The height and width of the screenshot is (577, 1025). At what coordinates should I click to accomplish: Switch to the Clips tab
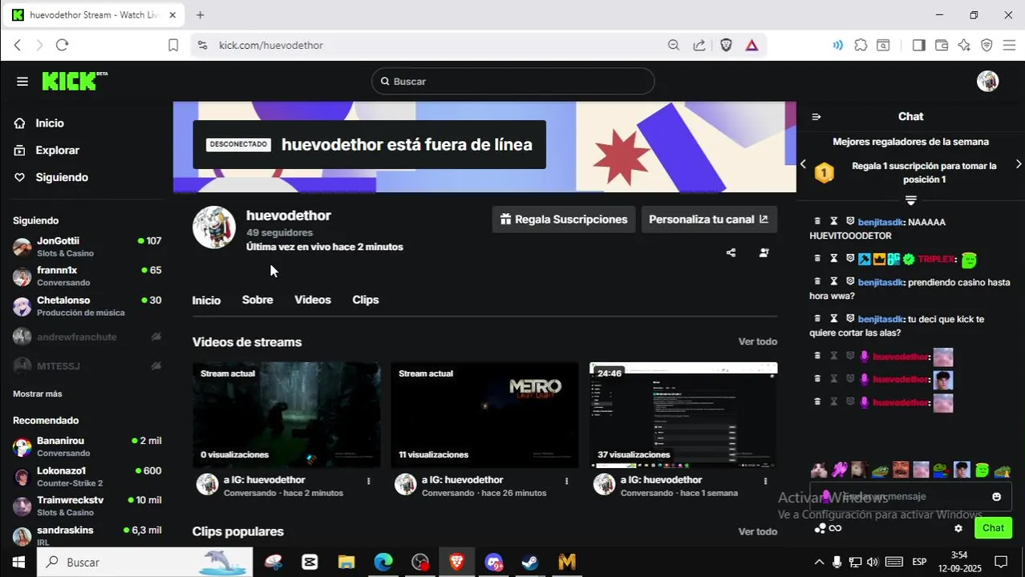coord(365,300)
